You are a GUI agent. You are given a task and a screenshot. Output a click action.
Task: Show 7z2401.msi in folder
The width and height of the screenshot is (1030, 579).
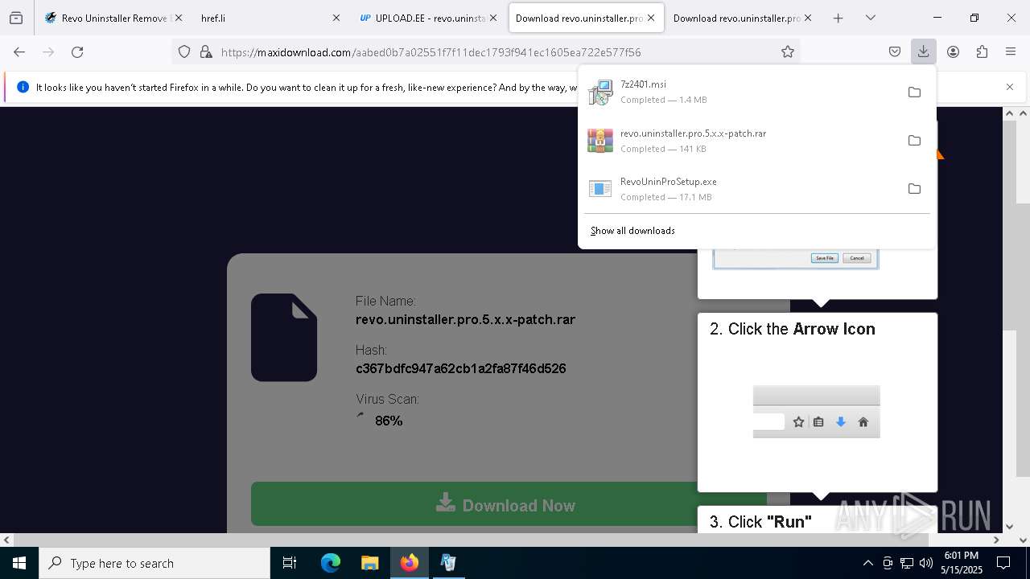click(x=914, y=92)
